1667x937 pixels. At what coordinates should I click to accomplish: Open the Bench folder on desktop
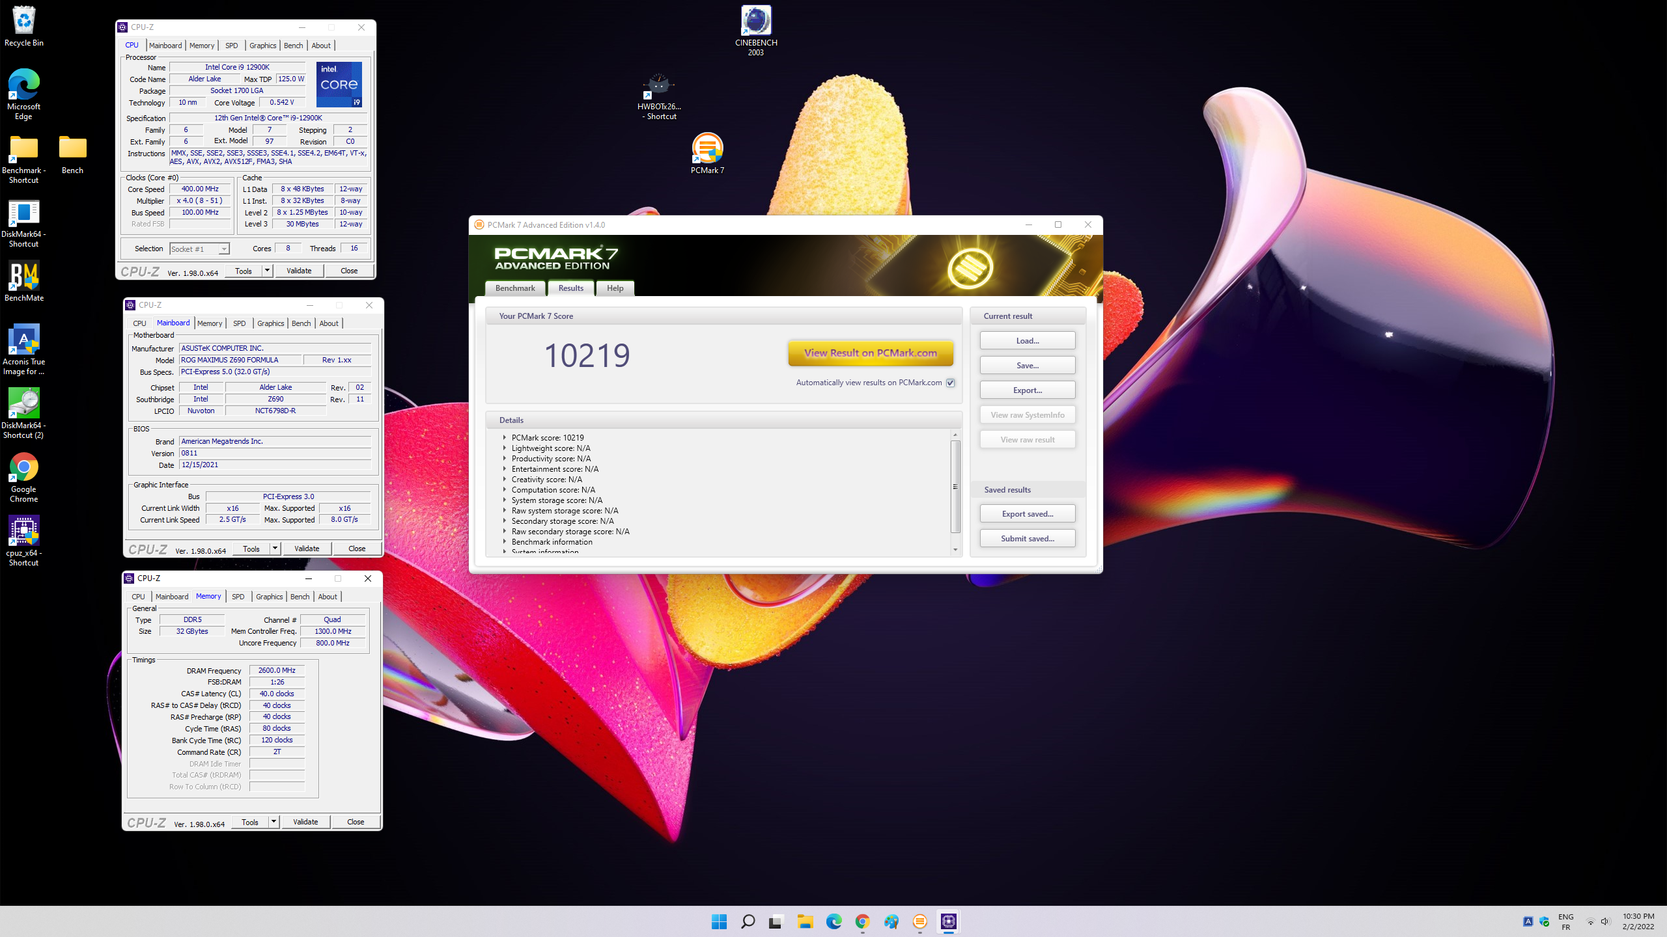point(72,154)
